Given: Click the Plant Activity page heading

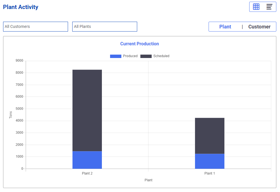Looking at the screenshot, I should click(x=21, y=7).
